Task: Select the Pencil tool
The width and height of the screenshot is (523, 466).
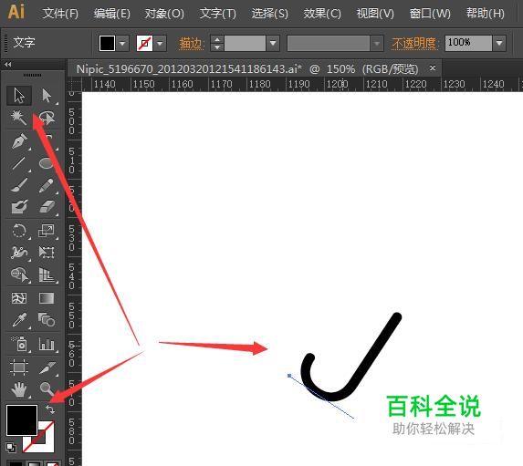Action: pos(47,185)
